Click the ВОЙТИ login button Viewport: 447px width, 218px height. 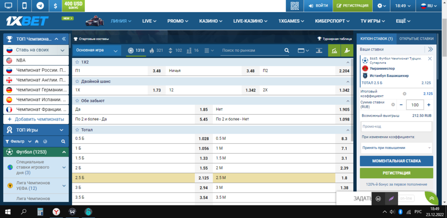318,6
